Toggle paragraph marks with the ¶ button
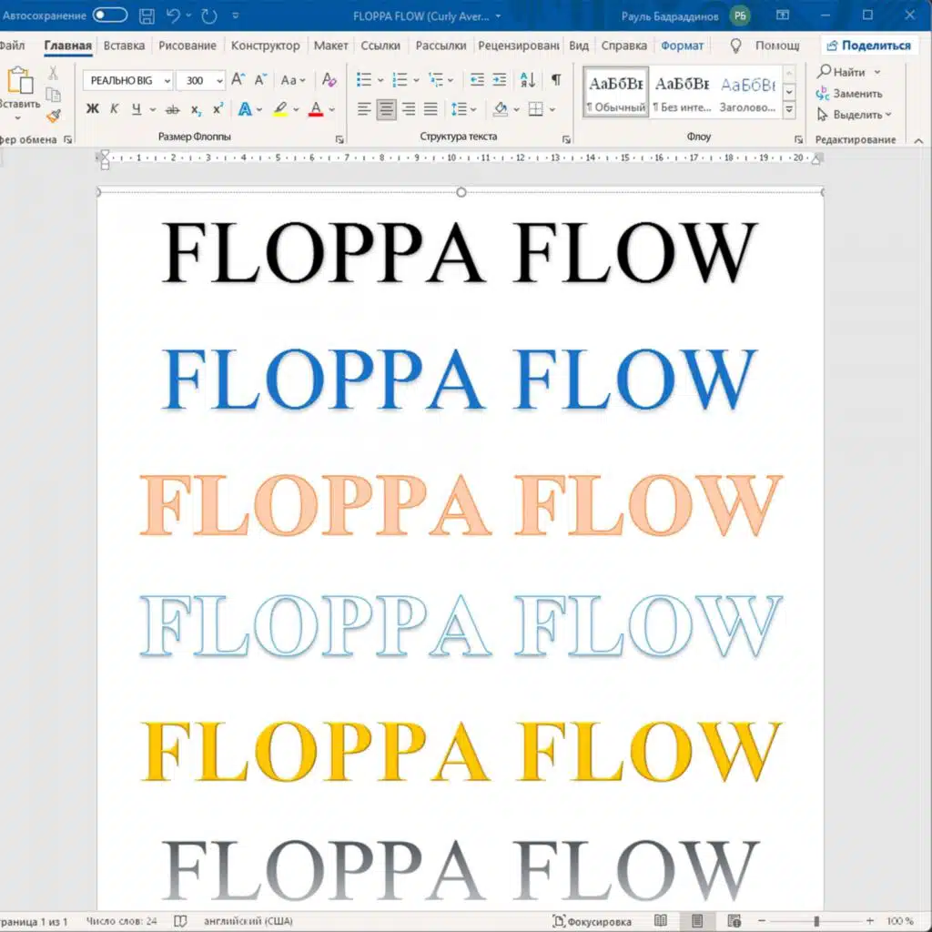The width and height of the screenshot is (932, 932). (x=555, y=80)
